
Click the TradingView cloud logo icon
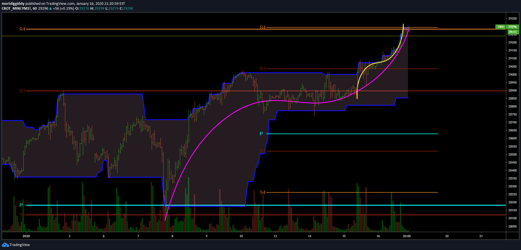5,245
